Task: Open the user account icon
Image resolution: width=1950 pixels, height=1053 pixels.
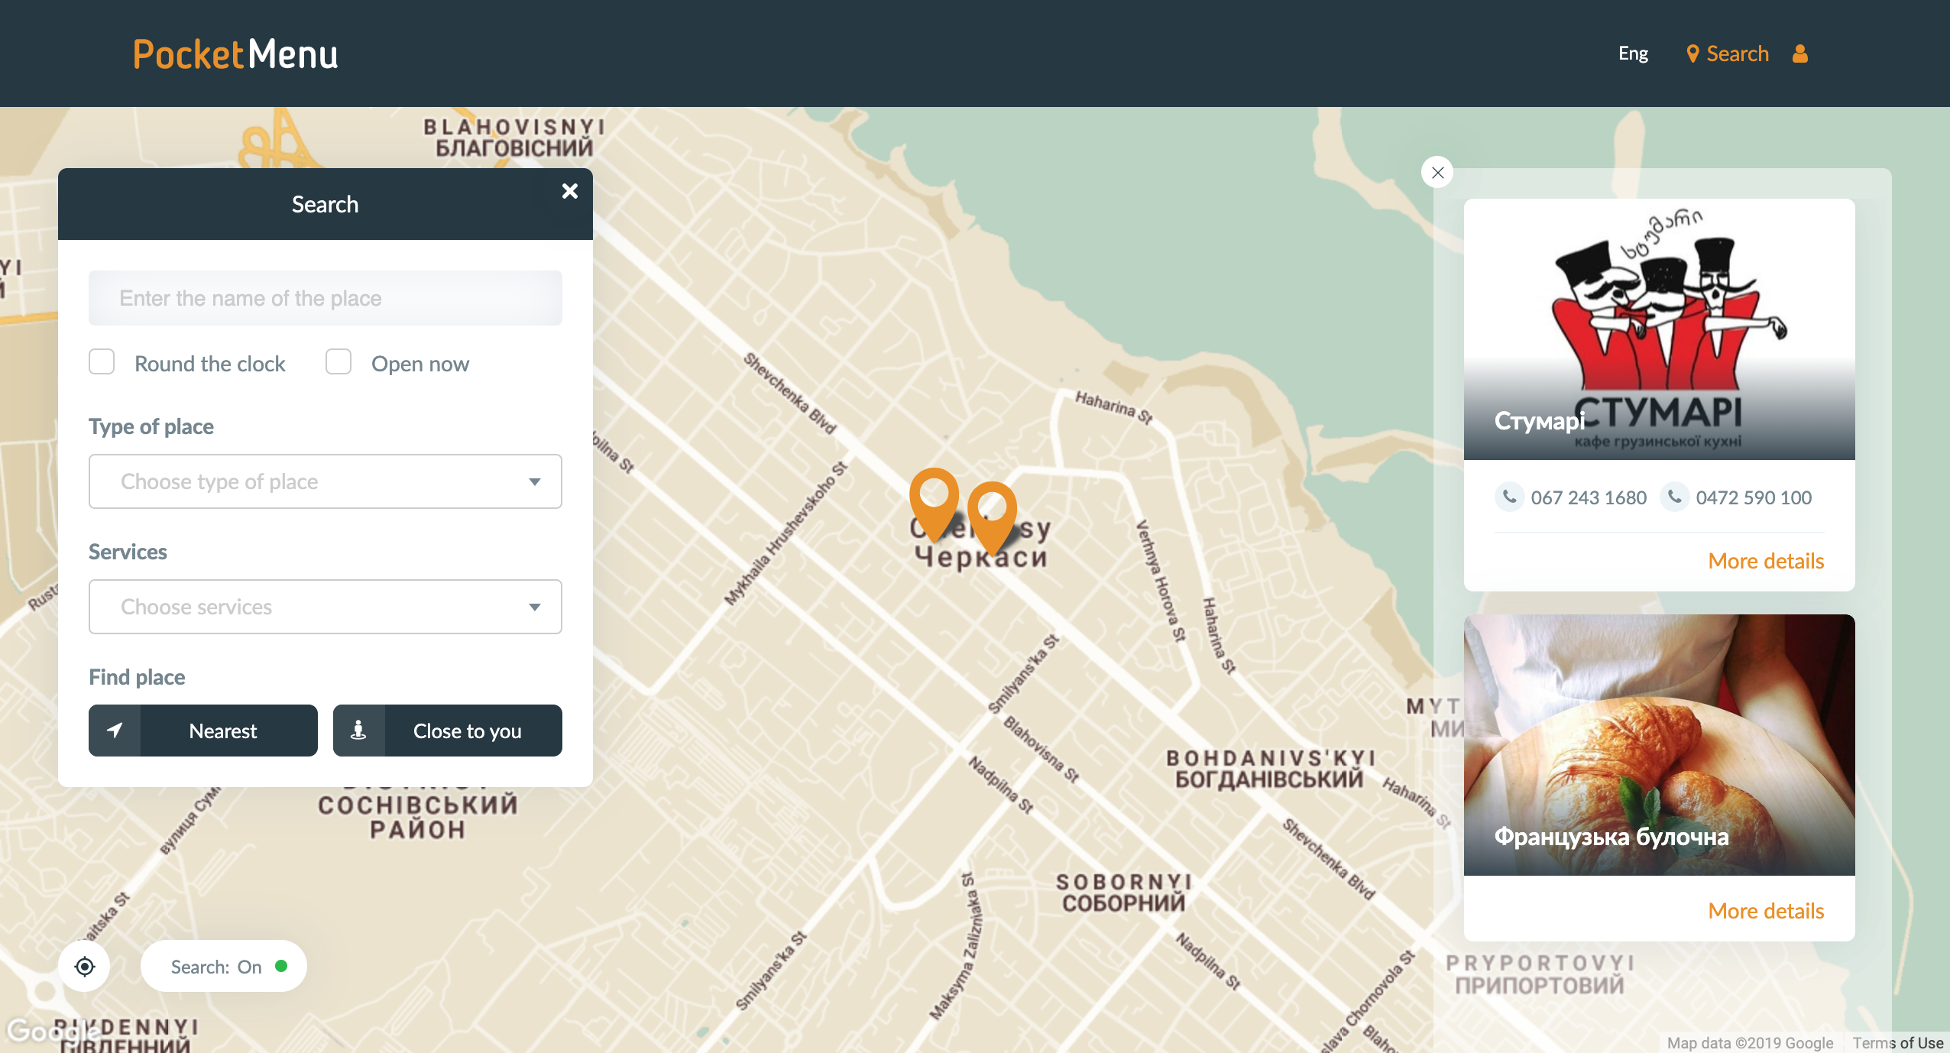Action: (1800, 53)
